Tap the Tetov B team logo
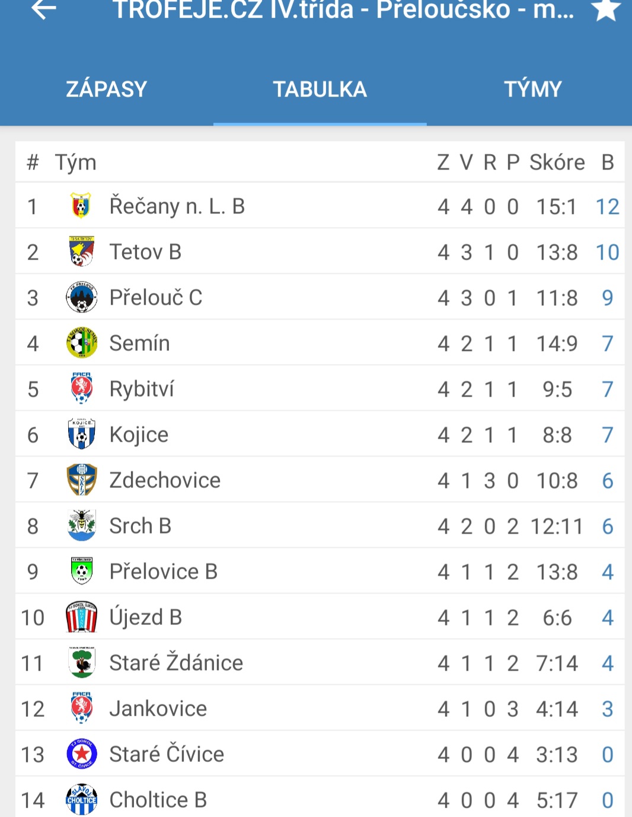Screen dimensions: 632x817 click(x=81, y=251)
